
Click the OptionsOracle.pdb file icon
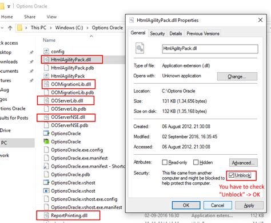point(46,174)
